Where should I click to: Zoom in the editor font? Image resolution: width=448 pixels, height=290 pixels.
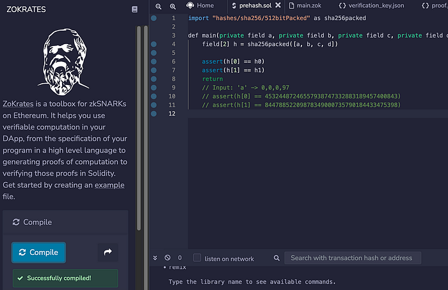coord(173,6)
